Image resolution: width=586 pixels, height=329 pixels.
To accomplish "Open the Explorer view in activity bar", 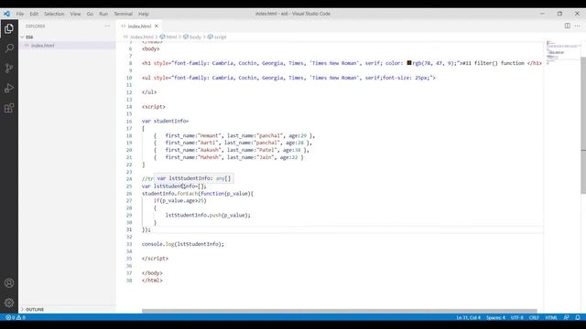I will [9, 28].
